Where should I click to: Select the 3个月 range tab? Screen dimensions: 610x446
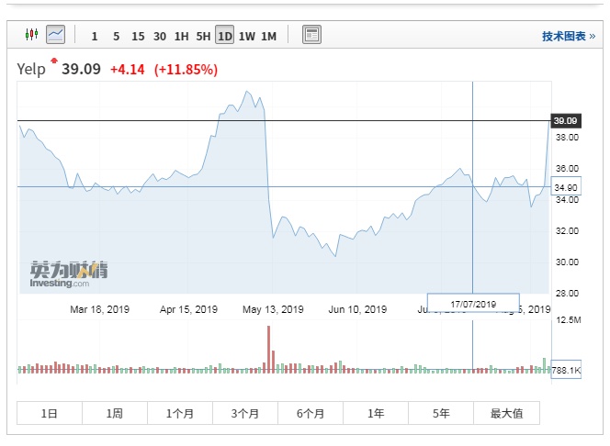click(245, 413)
